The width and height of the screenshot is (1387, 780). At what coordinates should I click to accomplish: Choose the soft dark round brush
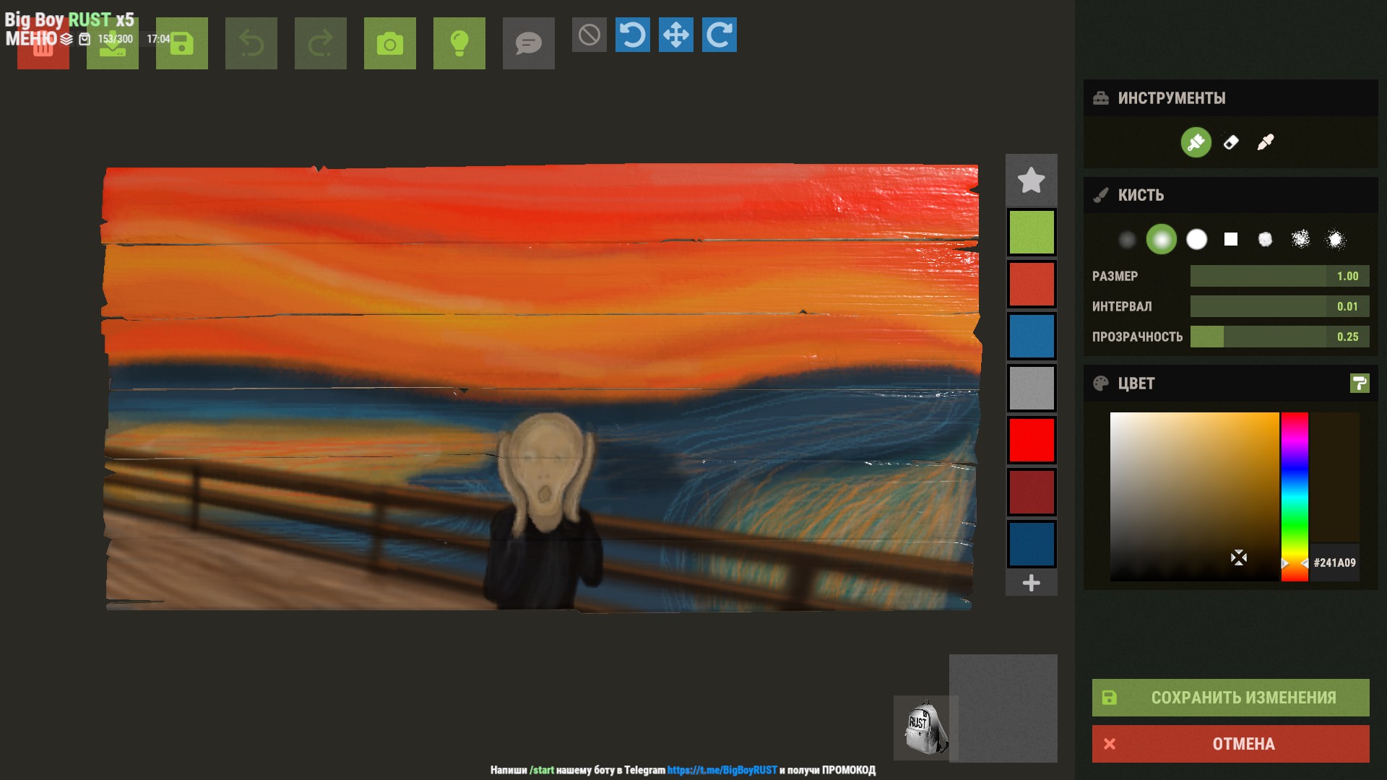pos(1127,239)
